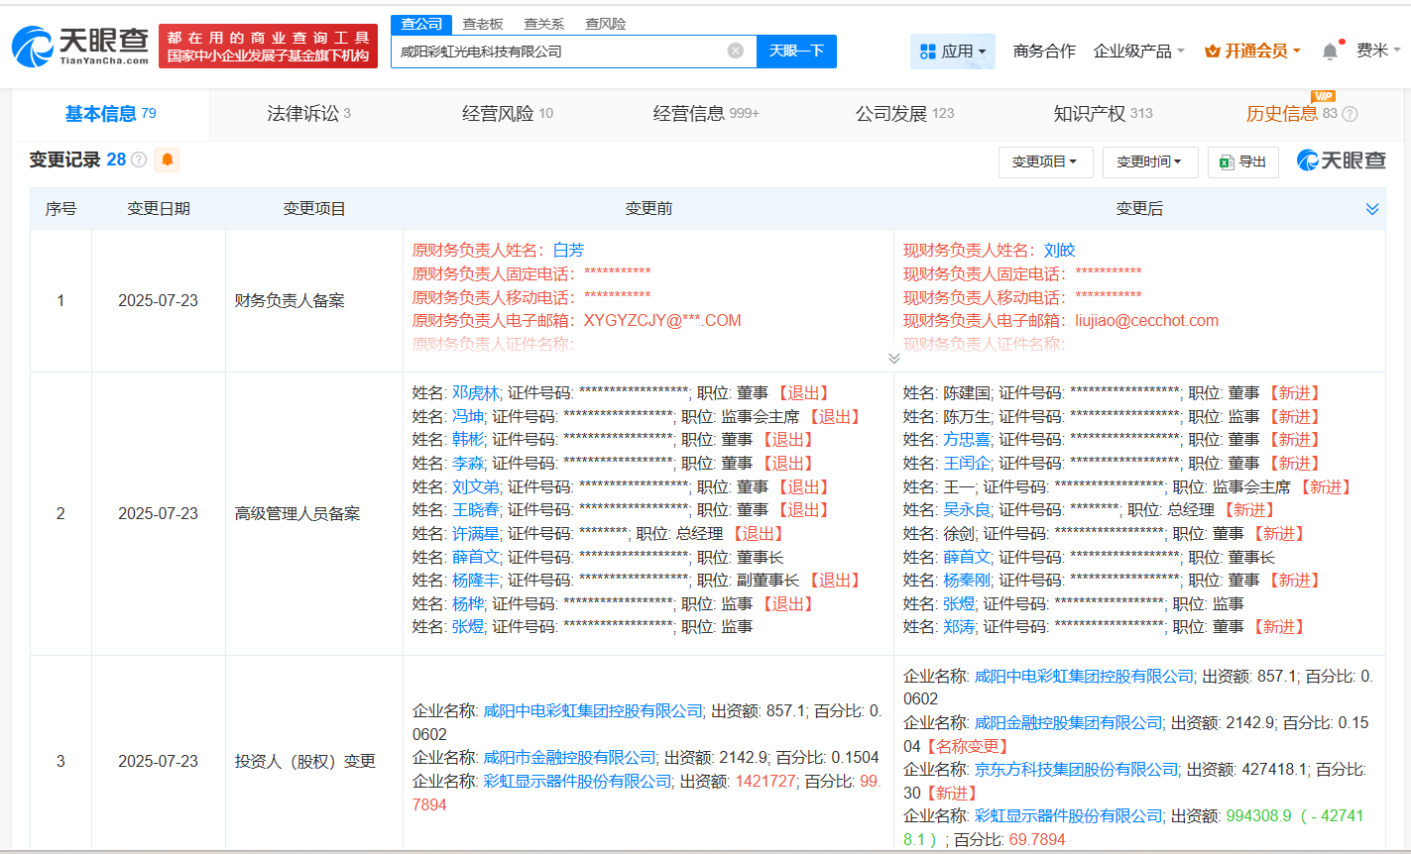
Task: Switch to the 查老板 search tab
Action: [483, 23]
